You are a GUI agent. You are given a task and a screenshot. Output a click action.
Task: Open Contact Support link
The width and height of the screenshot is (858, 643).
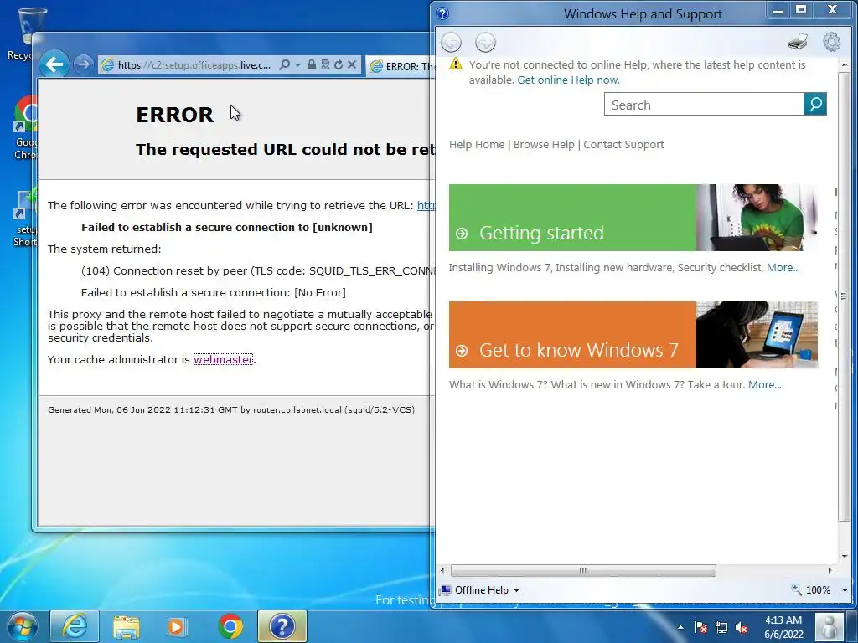[x=623, y=144]
